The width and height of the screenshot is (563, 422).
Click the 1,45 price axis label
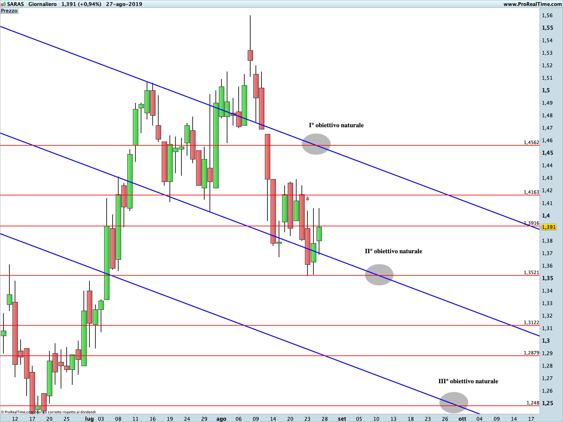click(547, 153)
